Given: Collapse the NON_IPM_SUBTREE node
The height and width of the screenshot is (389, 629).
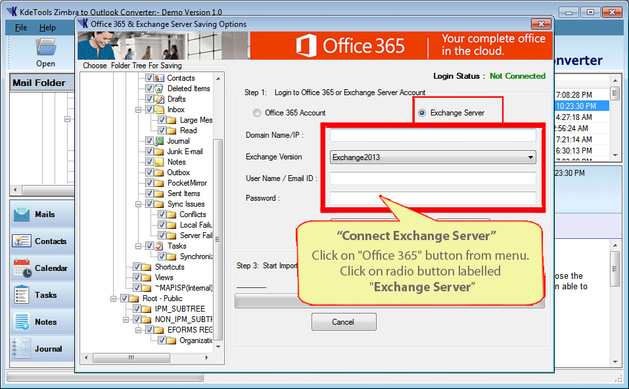Looking at the screenshot, I should point(126,319).
